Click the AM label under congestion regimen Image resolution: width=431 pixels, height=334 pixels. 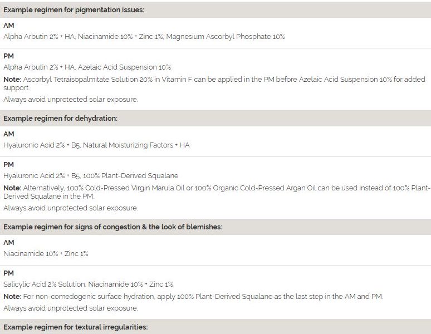tap(9, 243)
